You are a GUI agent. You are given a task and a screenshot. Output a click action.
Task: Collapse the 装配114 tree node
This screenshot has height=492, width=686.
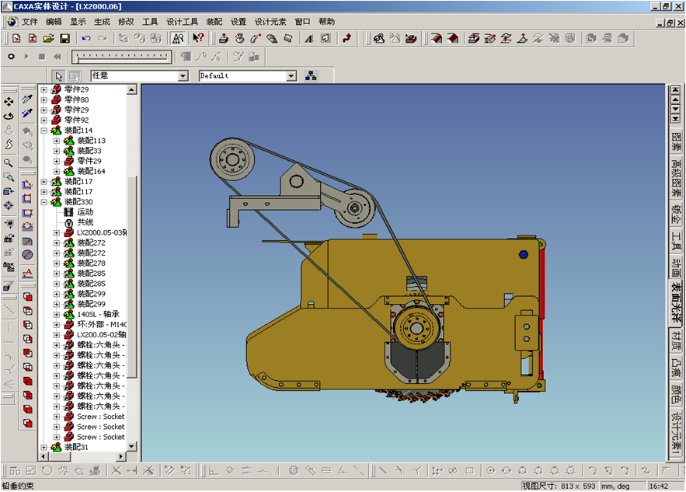[x=44, y=131]
